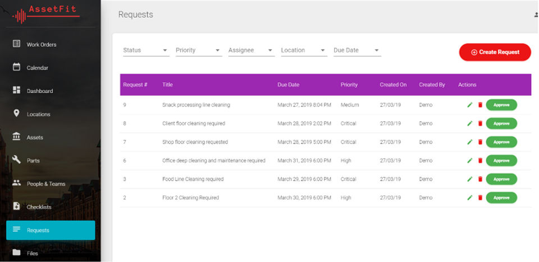Click 'March 31, 2019 6:00 PM' due date
The height and width of the screenshot is (262, 539).
click(304, 161)
